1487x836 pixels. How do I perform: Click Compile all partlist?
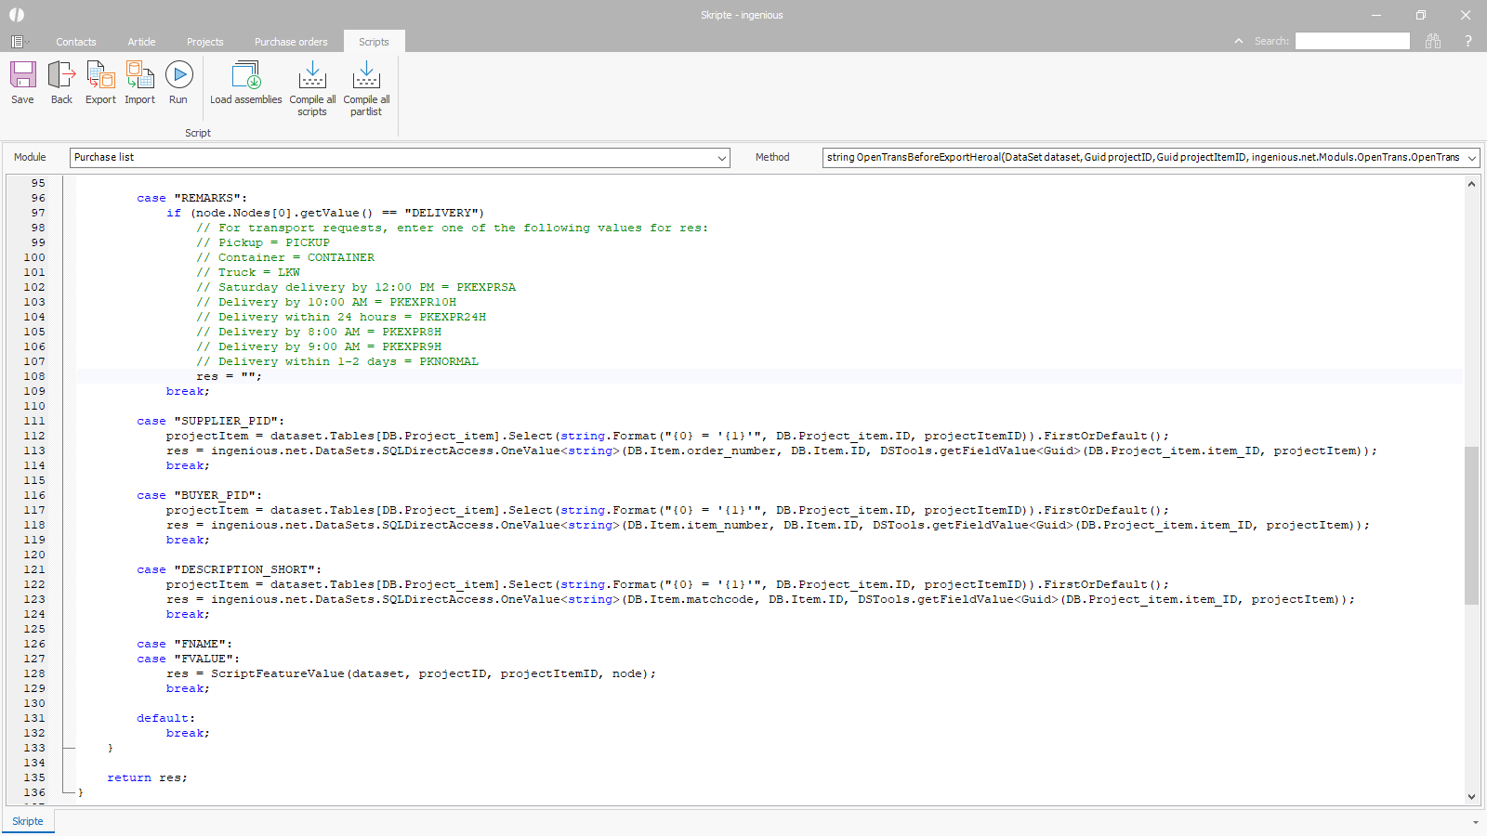pos(366,75)
